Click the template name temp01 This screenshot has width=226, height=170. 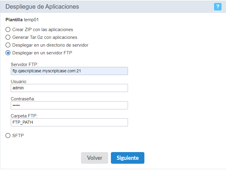coord(31,20)
